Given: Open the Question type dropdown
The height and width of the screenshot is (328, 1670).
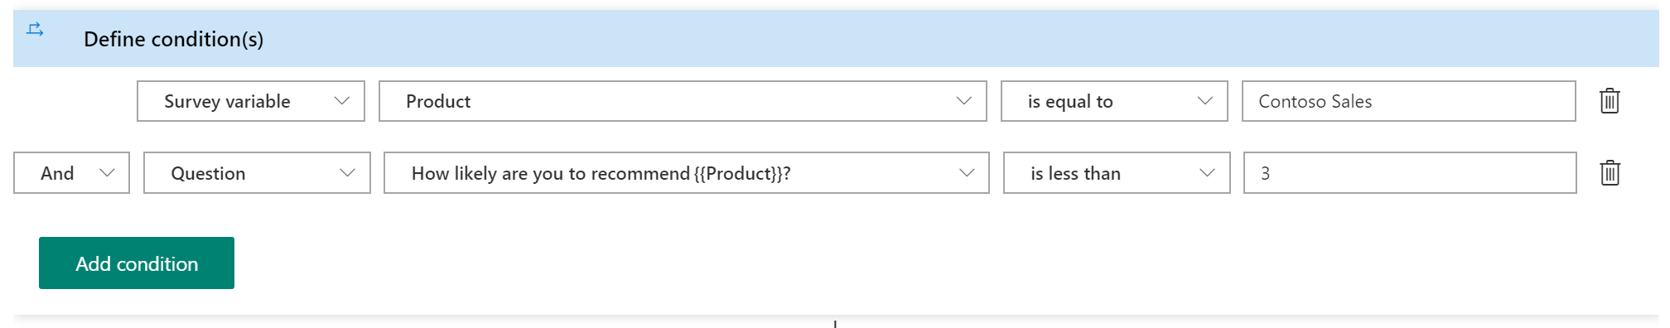Looking at the screenshot, I should point(257,173).
